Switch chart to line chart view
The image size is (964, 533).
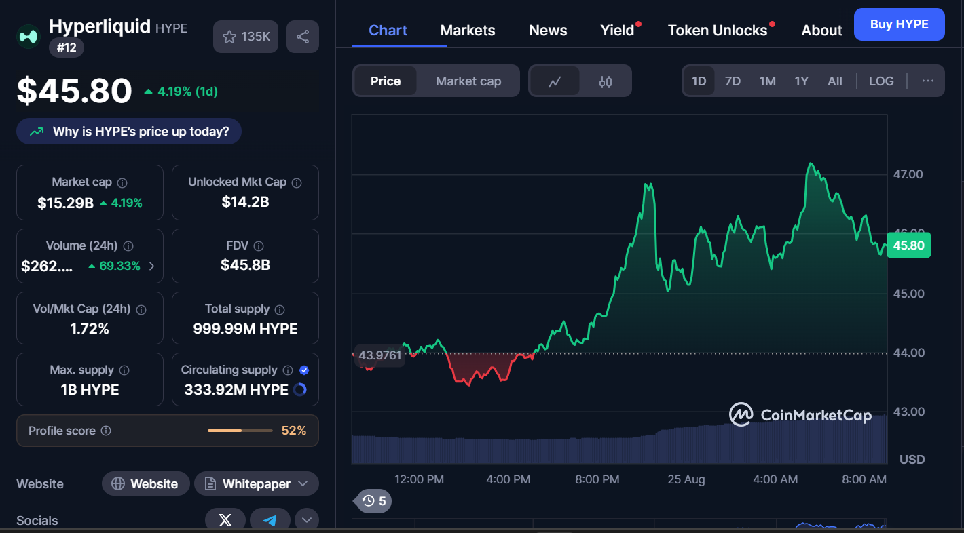coord(555,81)
